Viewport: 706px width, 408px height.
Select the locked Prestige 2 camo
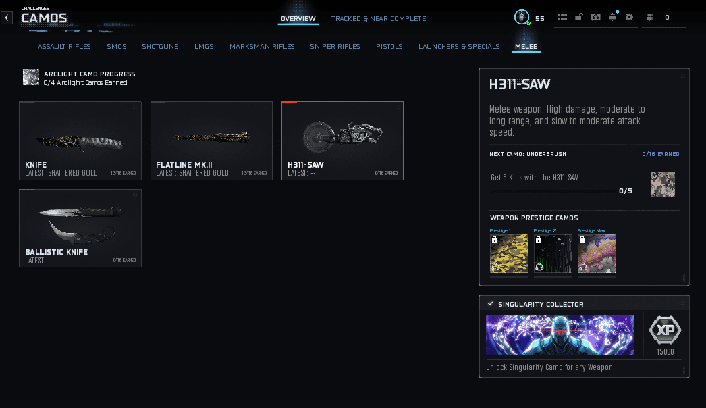pyautogui.click(x=553, y=254)
